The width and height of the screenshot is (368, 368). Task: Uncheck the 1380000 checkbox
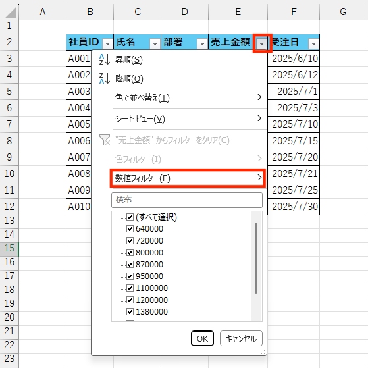(x=130, y=311)
